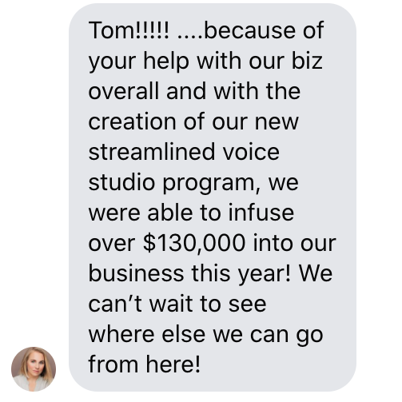Click the gray message bubble background
The width and height of the screenshot is (402, 402).
click(x=213, y=197)
